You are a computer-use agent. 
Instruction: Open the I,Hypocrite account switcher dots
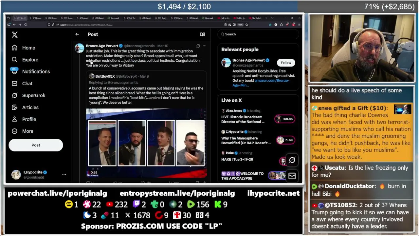[64, 175]
